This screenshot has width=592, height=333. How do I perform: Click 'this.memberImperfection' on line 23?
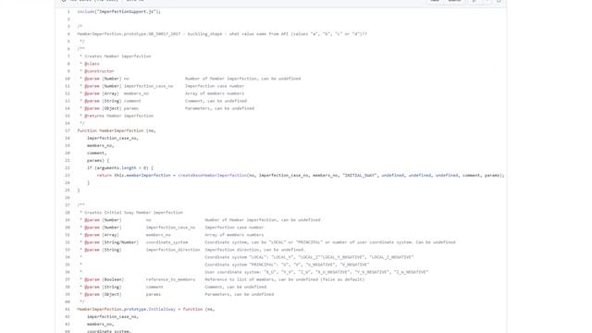[x=142, y=176]
